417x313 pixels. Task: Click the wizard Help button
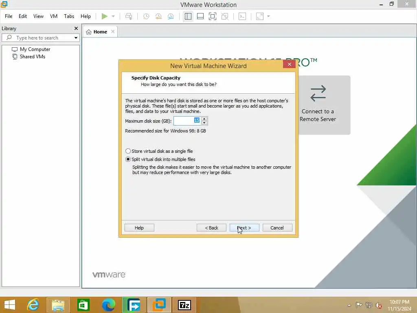(139, 228)
